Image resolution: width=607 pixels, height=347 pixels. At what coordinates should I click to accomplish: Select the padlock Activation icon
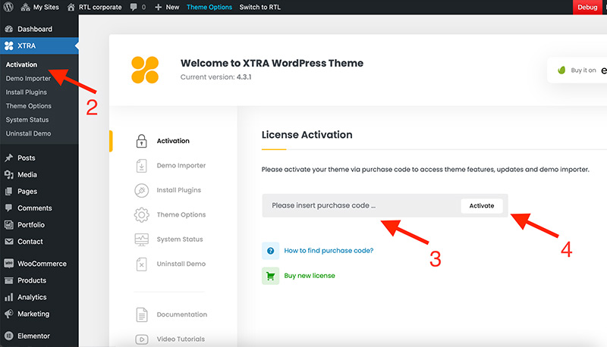click(x=141, y=141)
